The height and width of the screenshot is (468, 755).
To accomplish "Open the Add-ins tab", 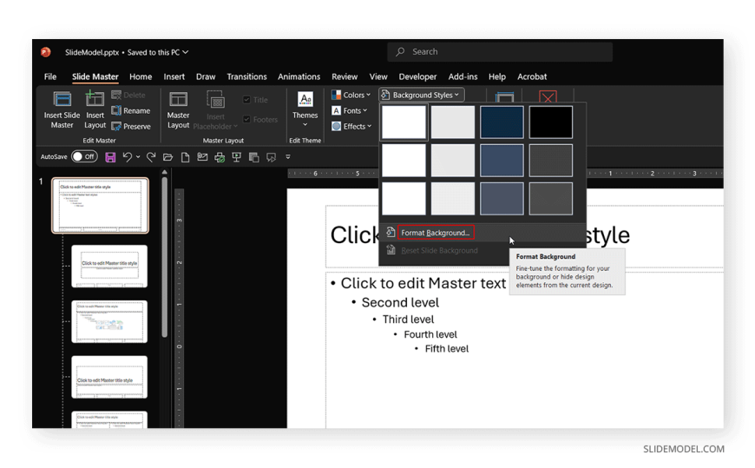I will click(x=463, y=76).
